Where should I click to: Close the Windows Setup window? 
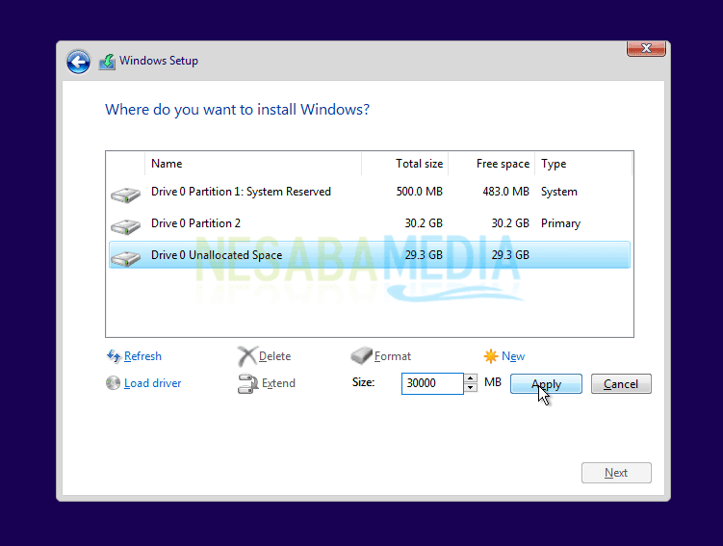[646, 48]
